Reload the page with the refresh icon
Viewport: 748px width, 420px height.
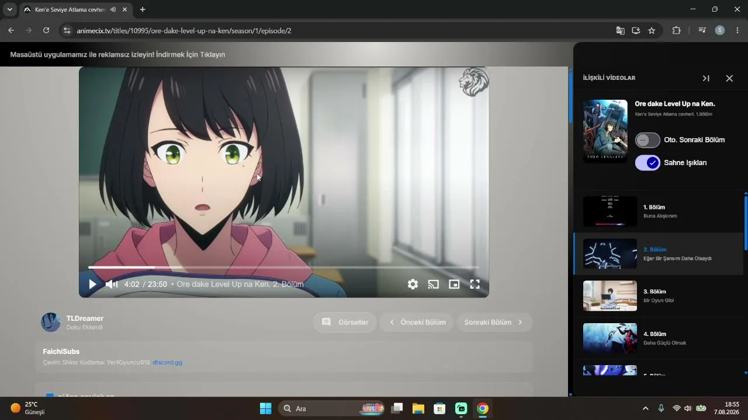(x=46, y=30)
